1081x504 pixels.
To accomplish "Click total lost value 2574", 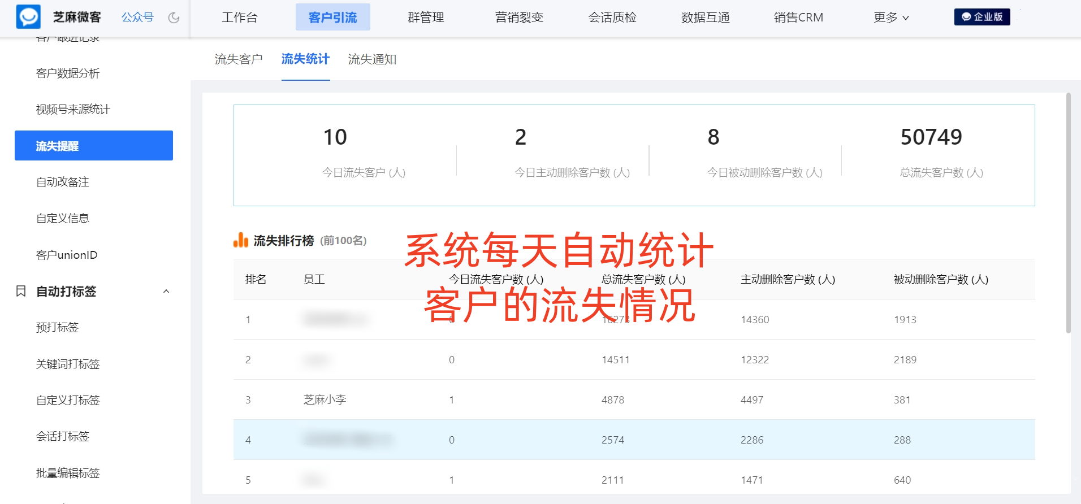I will click(612, 440).
